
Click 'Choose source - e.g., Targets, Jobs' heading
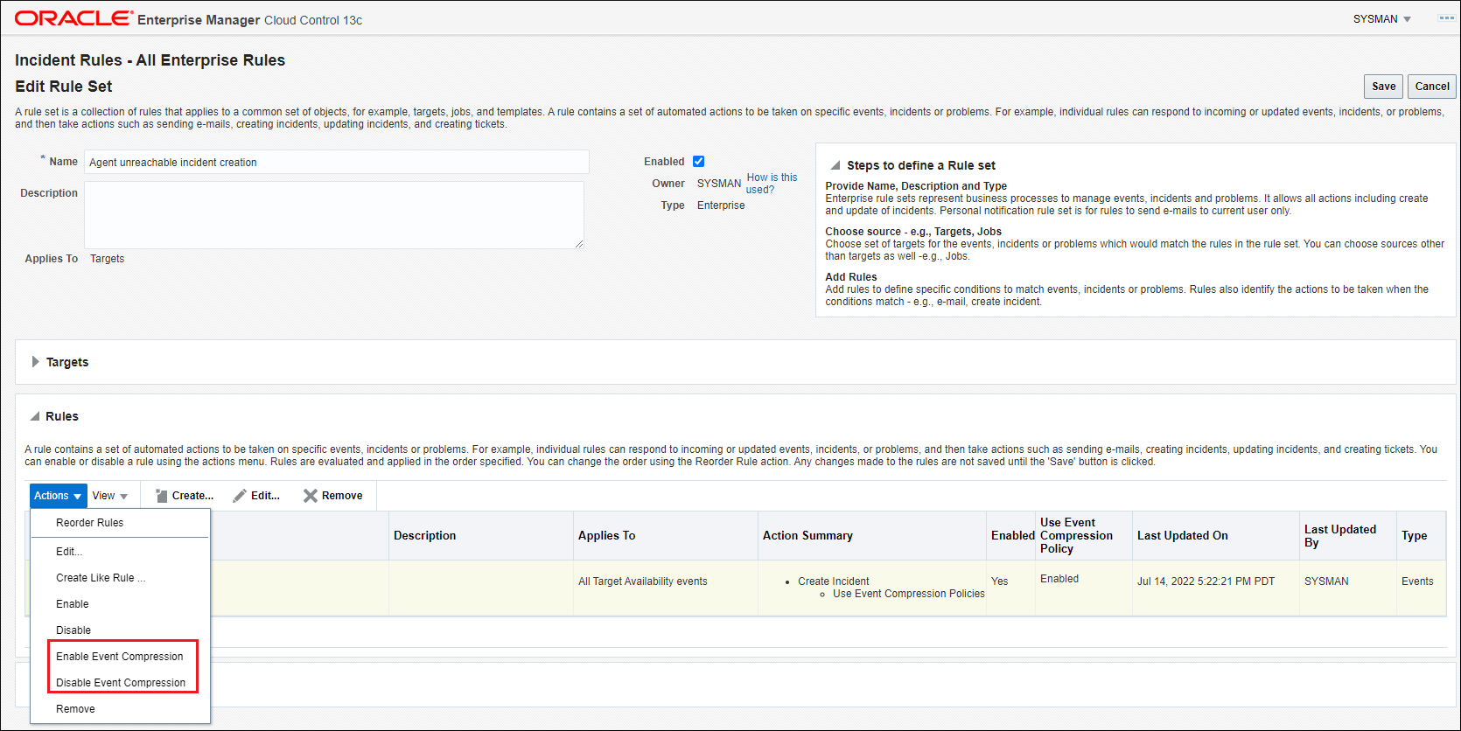click(913, 232)
